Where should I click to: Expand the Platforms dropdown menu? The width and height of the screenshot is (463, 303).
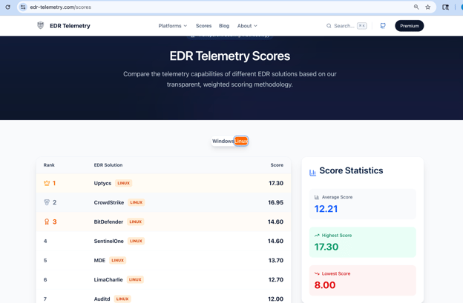[173, 26]
